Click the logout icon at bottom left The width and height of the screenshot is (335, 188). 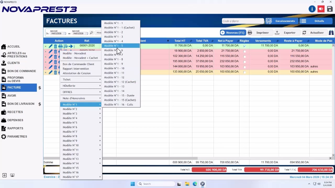pyautogui.click(x=4, y=175)
